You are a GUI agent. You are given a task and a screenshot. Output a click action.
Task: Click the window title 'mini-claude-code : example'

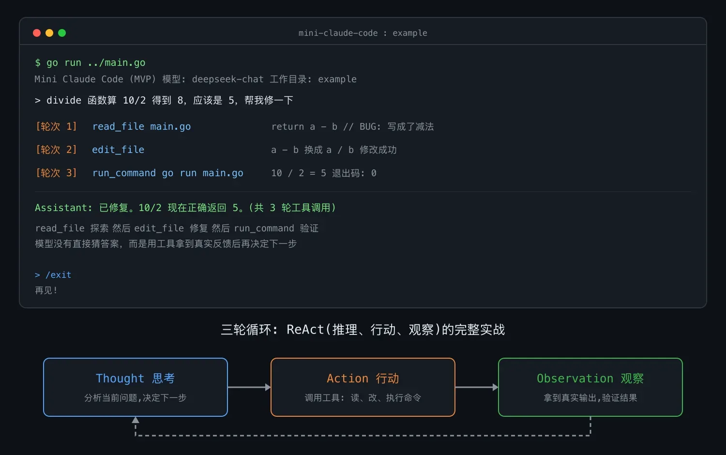pos(363,33)
